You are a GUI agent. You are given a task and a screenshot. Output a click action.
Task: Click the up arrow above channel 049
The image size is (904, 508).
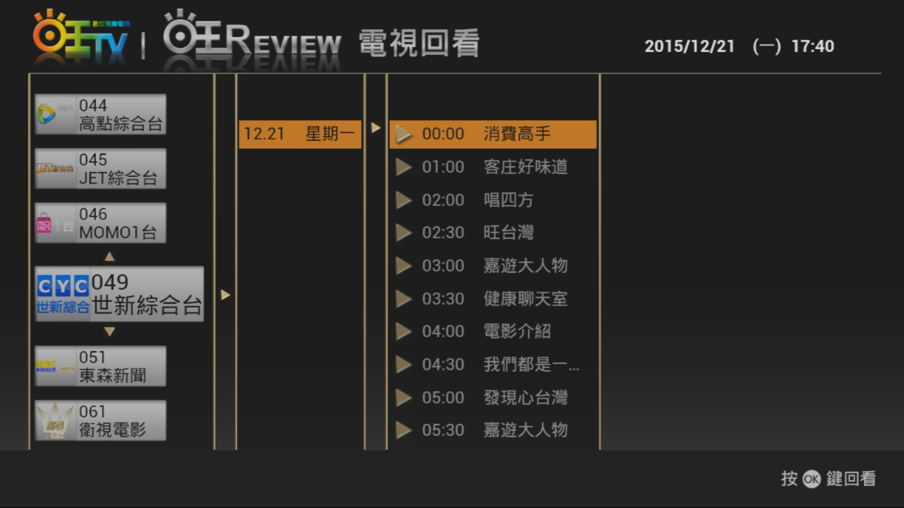click(109, 256)
